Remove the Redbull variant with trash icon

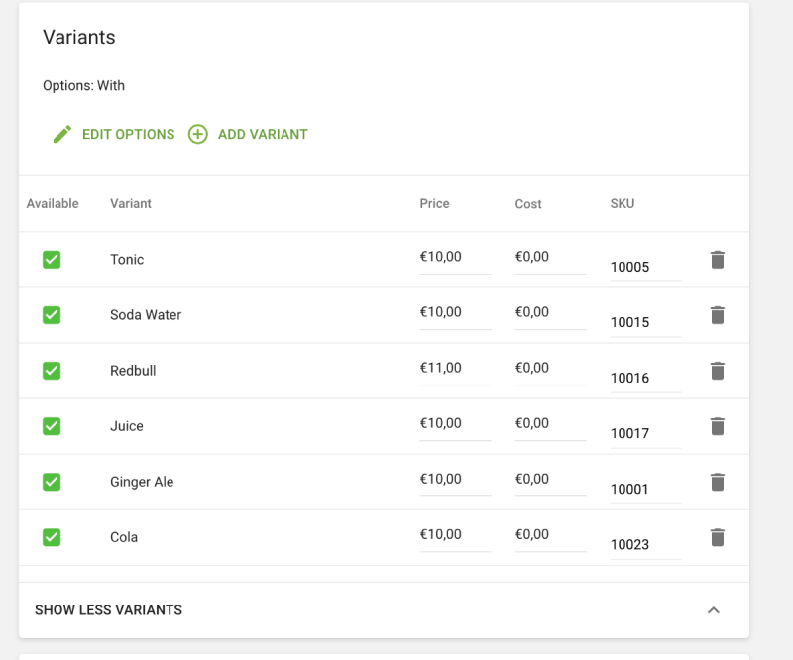coord(718,371)
